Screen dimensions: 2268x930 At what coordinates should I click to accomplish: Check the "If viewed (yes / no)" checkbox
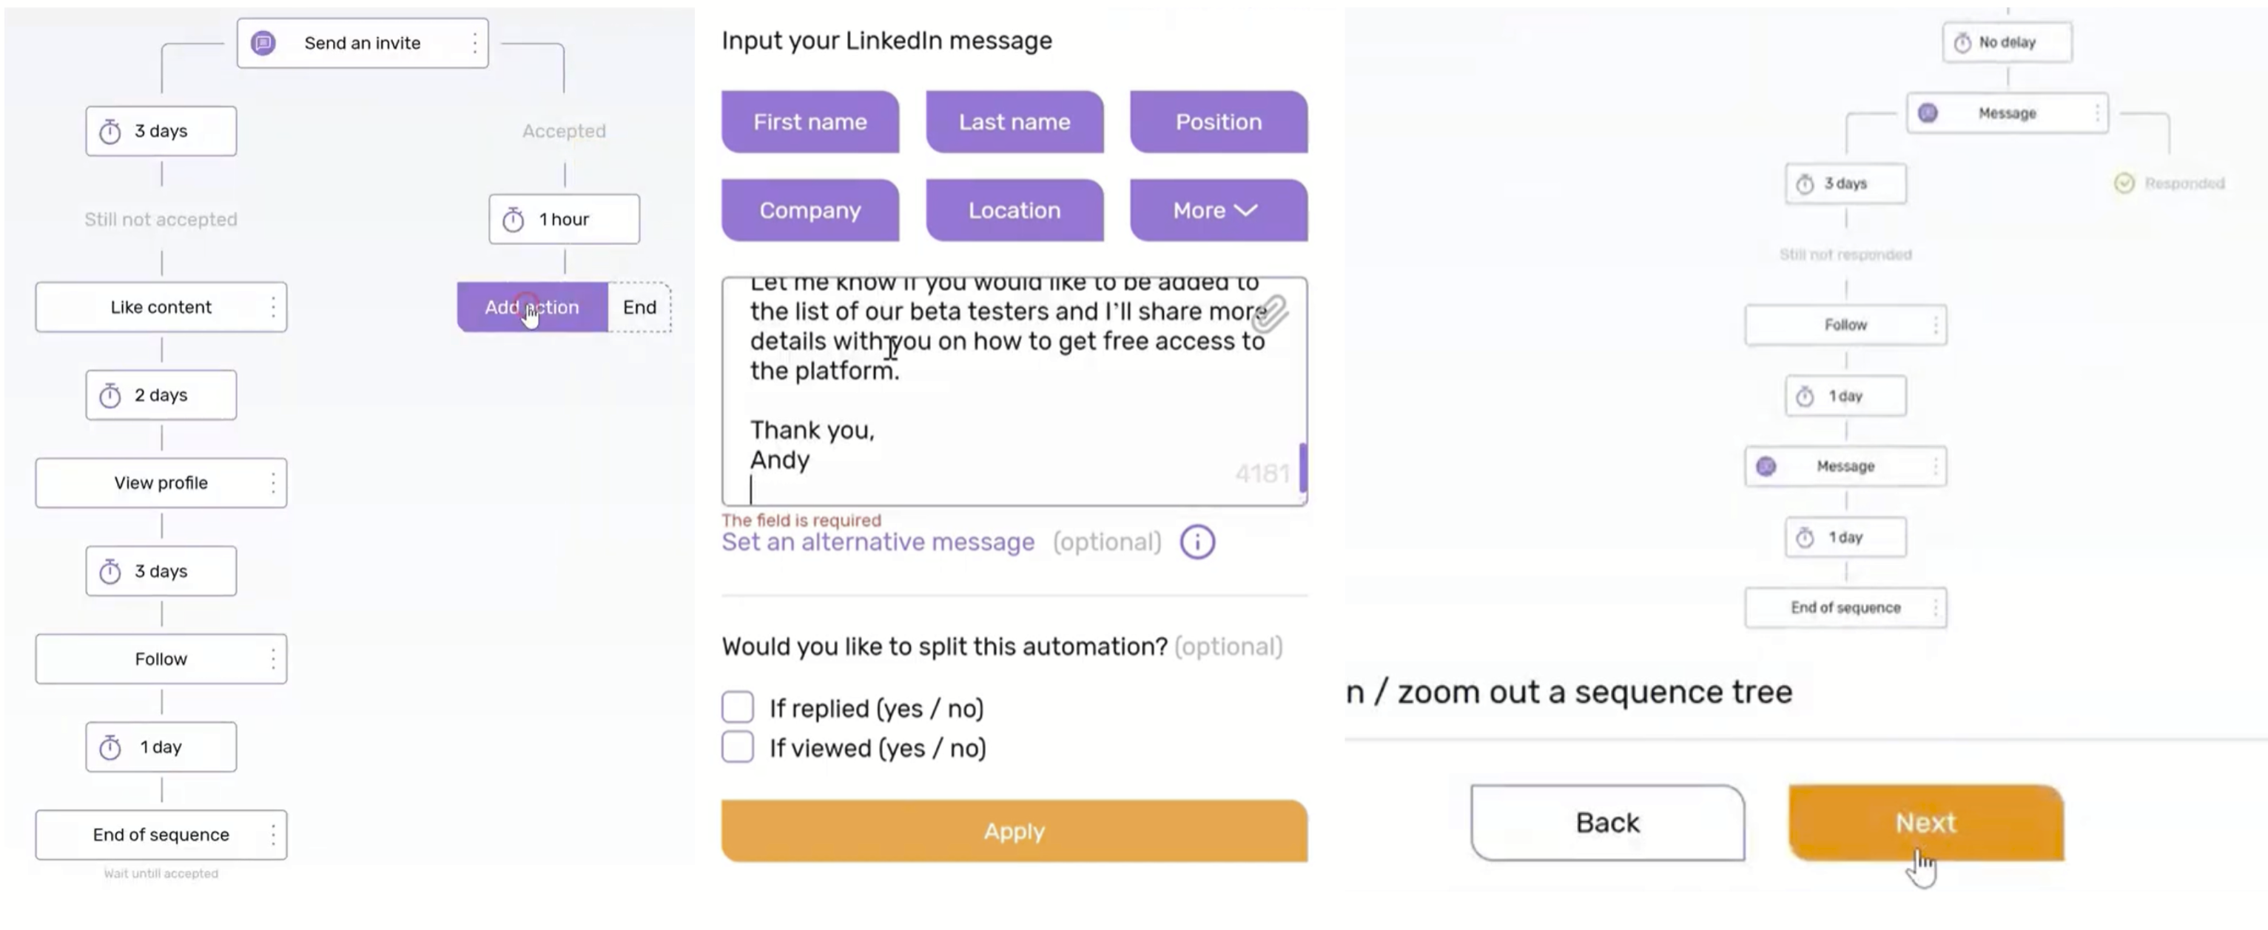[x=737, y=747]
